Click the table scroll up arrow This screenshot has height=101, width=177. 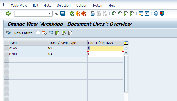[x=126, y=48]
